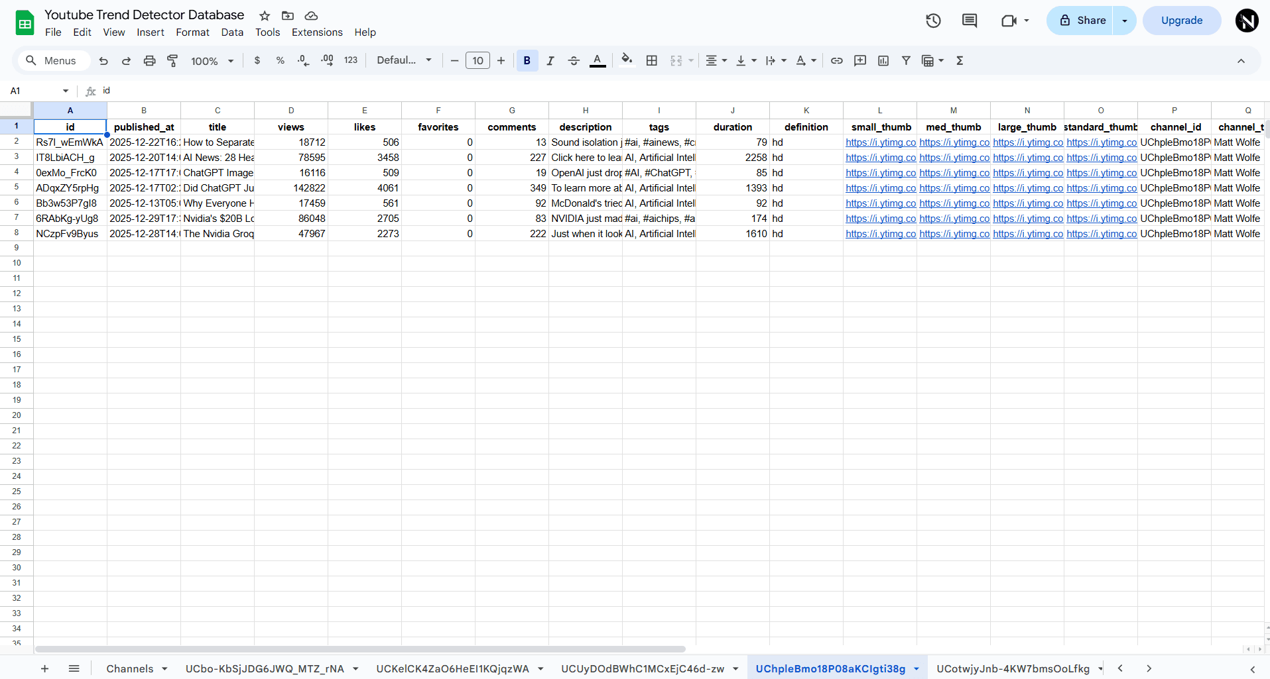Viewport: 1270px width, 679px height.
Task: Open Name box dropdown arrow
Action: (x=66, y=91)
